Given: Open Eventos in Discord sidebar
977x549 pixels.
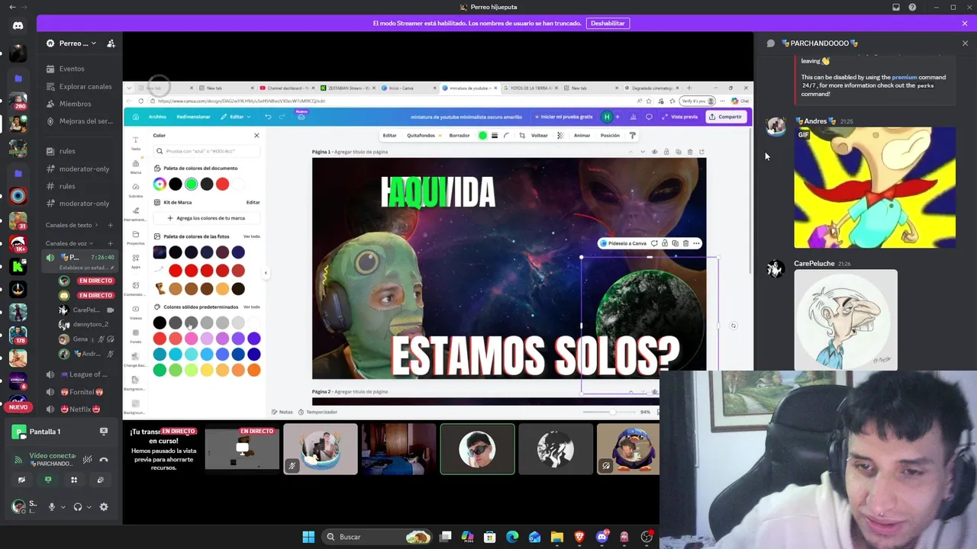Looking at the screenshot, I should (72, 69).
